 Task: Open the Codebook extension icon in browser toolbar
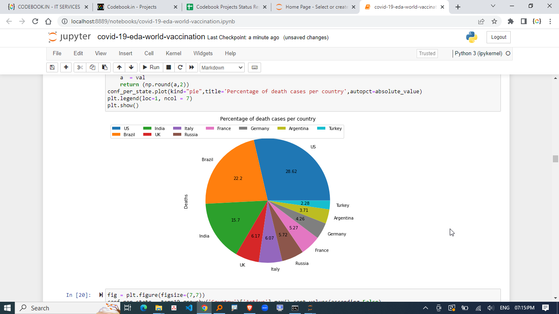[x=537, y=21]
